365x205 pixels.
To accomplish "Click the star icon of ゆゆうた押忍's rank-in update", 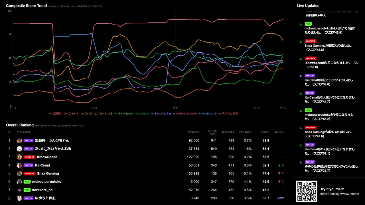I will pos(301,162).
